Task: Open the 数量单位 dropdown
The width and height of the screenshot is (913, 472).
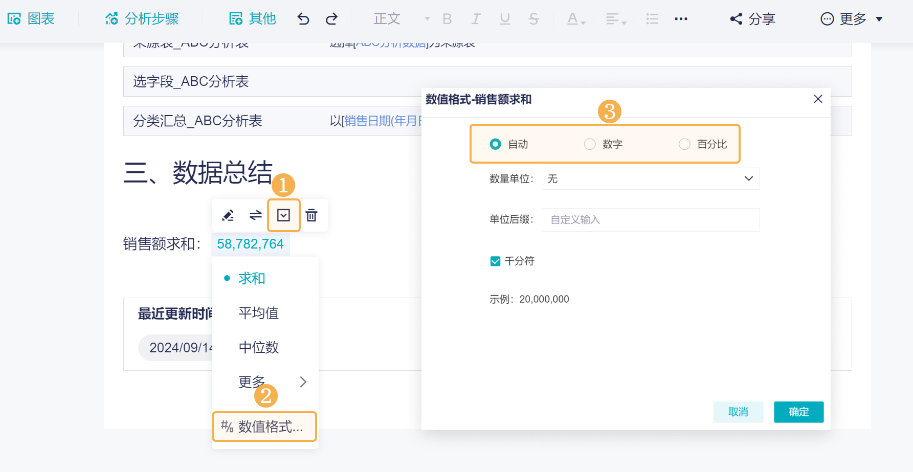Action: pyautogui.click(x=650, y=178)
